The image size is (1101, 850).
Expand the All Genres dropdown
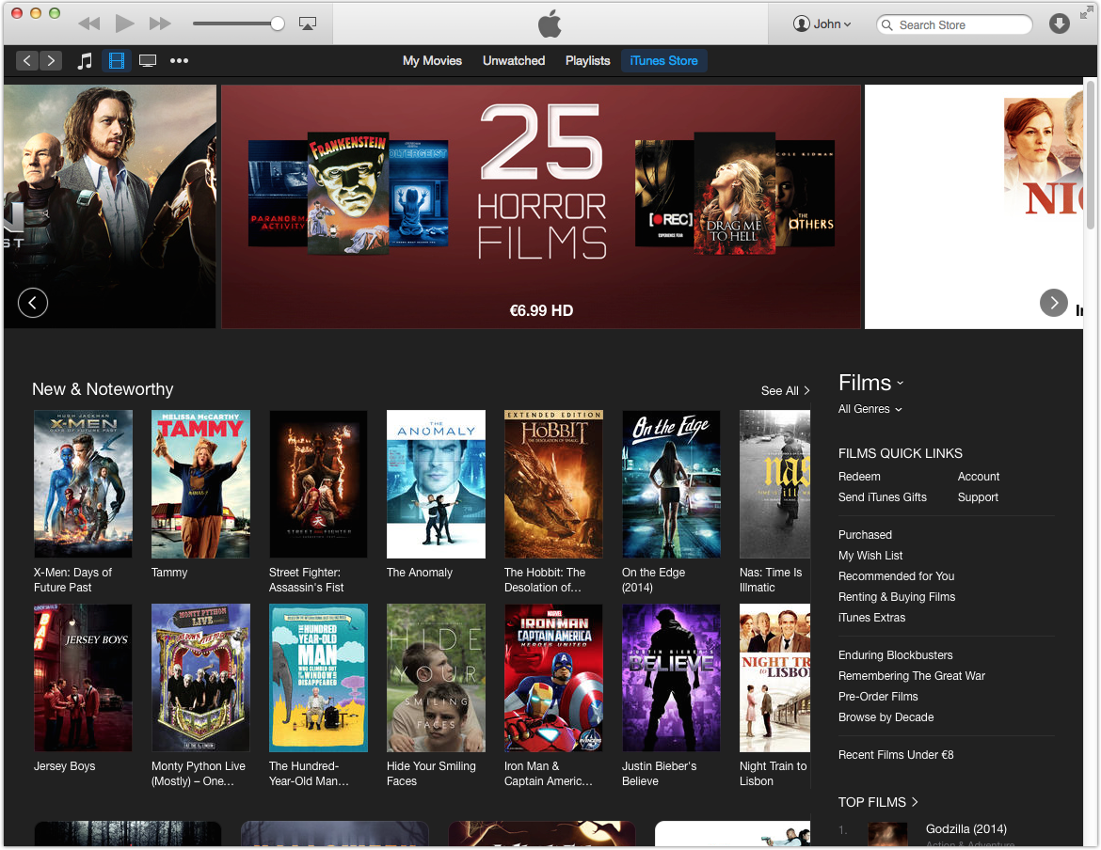(x=870, y=409)
